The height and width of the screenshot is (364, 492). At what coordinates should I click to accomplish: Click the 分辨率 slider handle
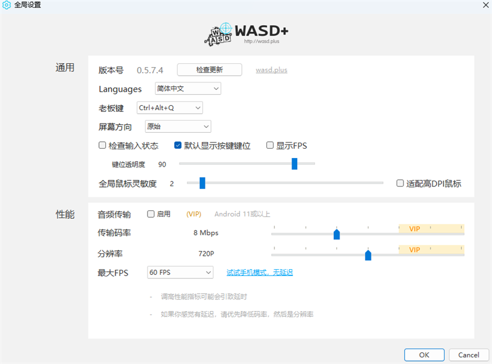coord(368,254)
